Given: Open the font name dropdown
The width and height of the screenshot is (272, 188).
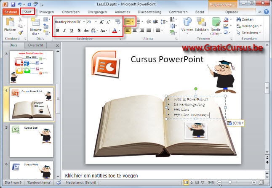Looking at the screenshot, I should (84, 22).
